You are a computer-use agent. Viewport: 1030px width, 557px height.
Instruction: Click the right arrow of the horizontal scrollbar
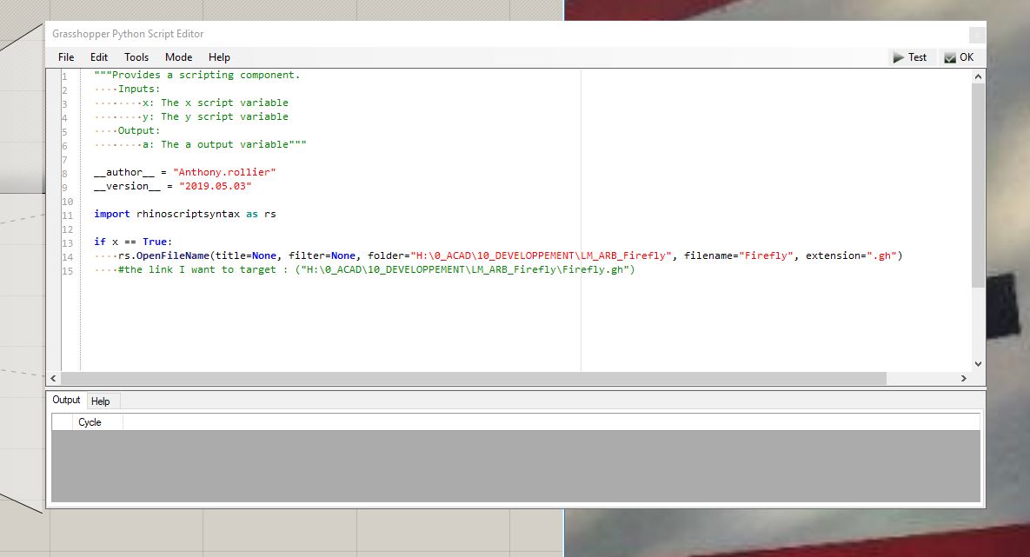(964, 378)
